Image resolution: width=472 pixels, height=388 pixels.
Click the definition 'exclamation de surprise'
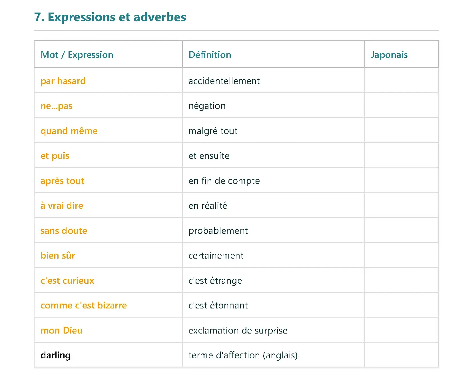point(238,330)
